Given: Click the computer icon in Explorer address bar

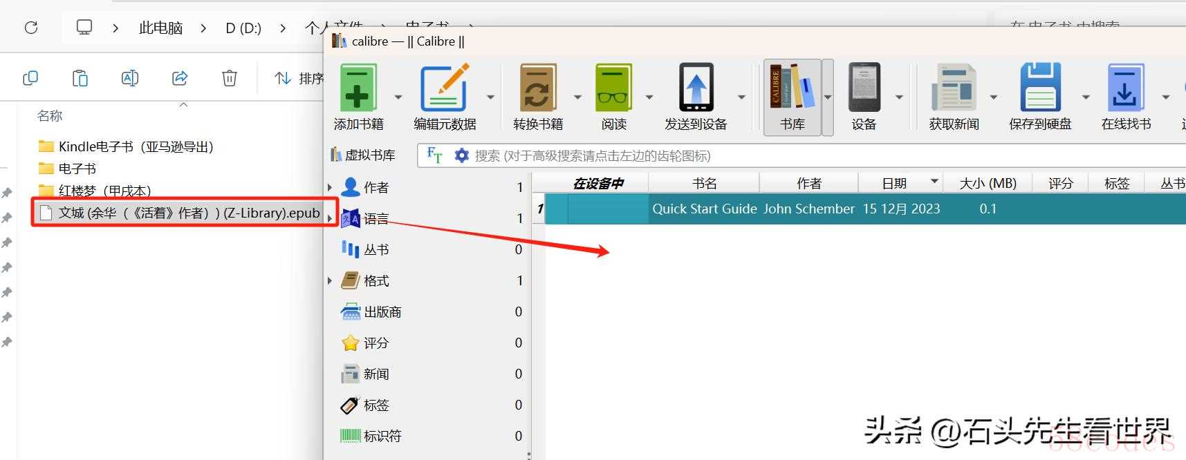Looking at the screenshot, I should click(84, 28).
